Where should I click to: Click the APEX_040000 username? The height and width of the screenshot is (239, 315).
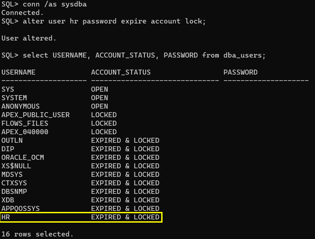pyautogui.click(x=25, y=132)
